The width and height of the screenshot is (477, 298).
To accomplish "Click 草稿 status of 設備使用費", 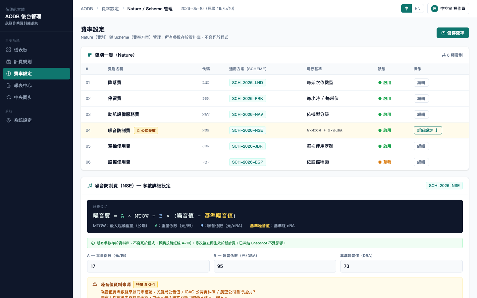I will tap(385, 162).
